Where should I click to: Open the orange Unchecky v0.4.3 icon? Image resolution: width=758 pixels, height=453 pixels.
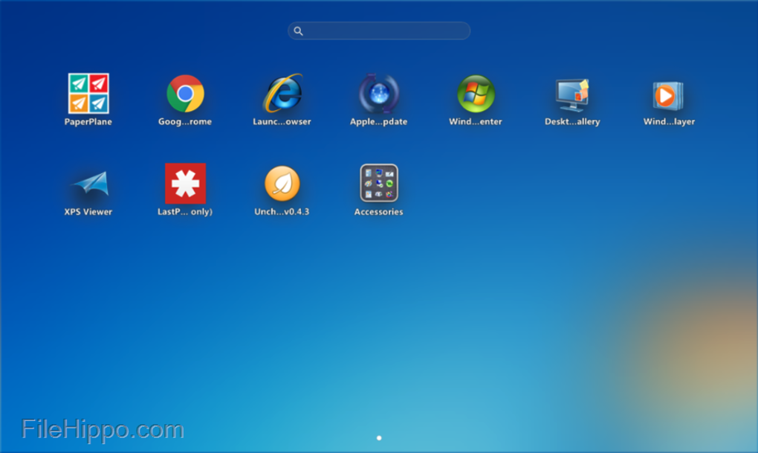click(x=282, y=184)
